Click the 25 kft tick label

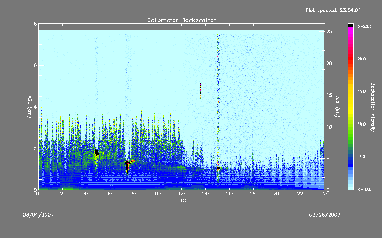pos(329,32)
